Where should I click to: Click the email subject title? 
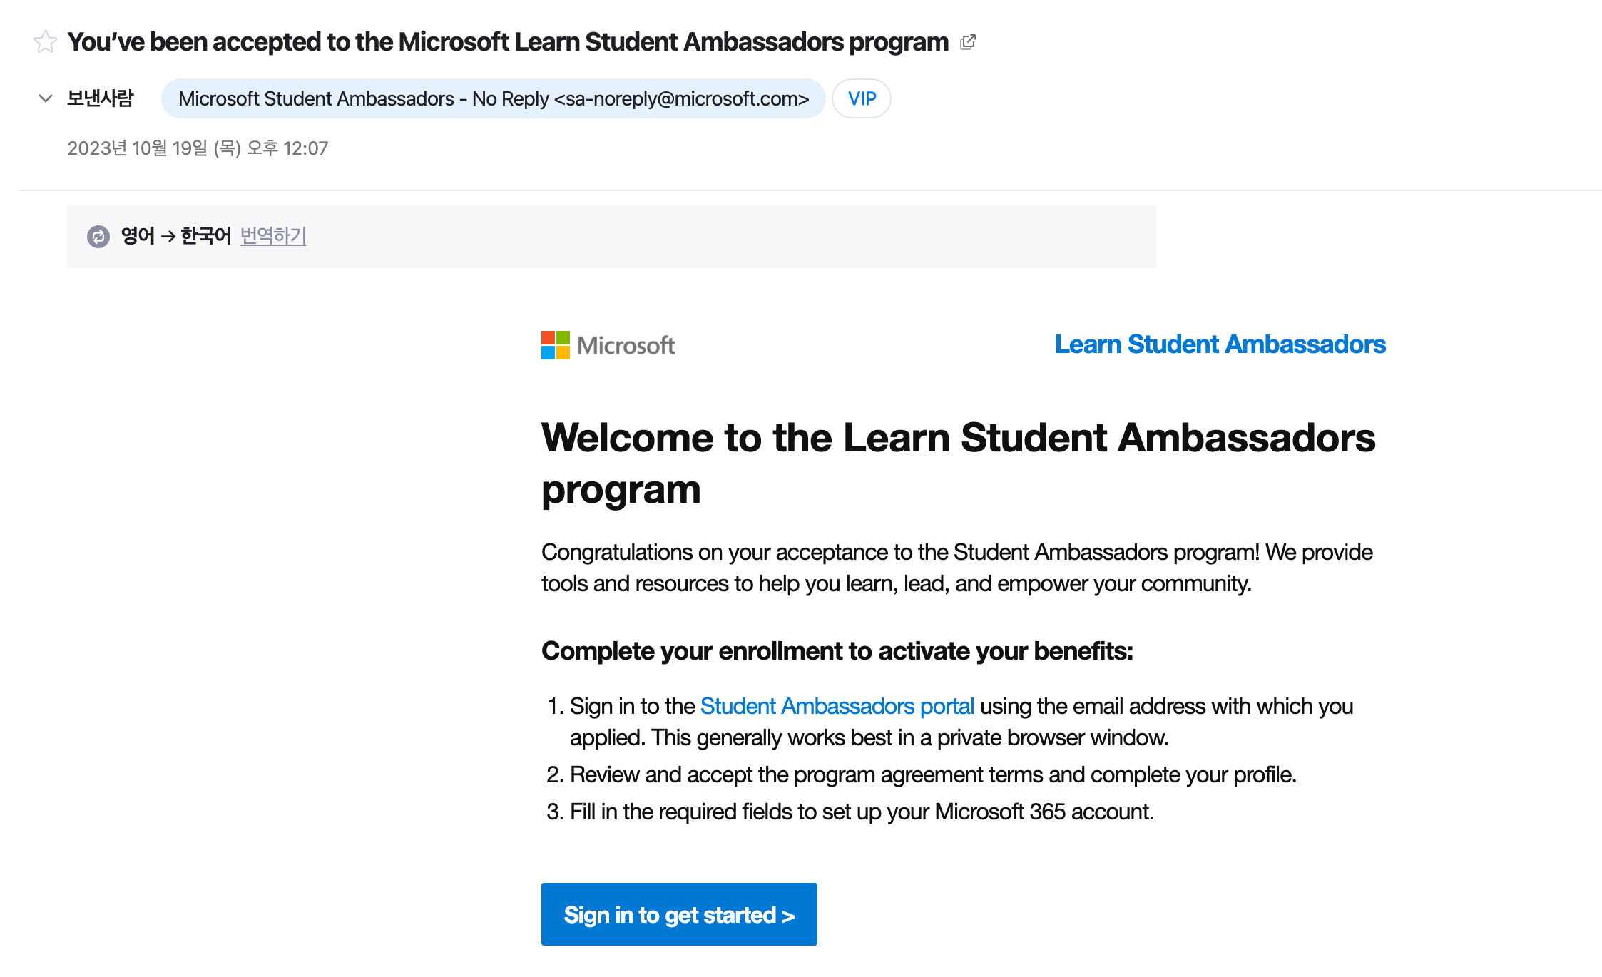[508, 42]
